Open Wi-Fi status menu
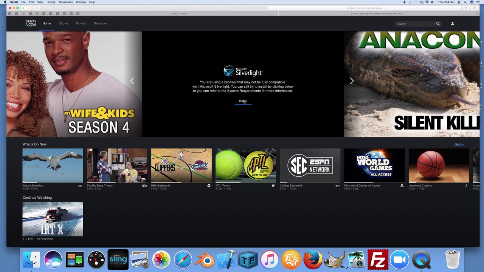The image size is (484, 272). [427, 2]
